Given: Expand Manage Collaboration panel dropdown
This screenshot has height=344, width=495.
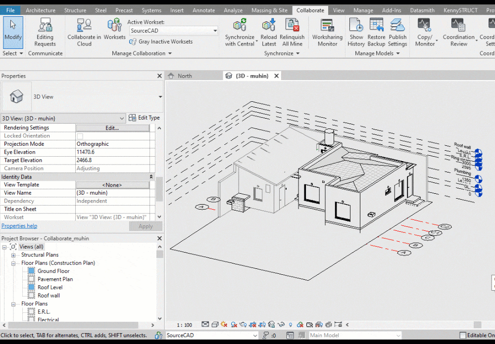Looking at the screenshot, I should [x=142, y=53].
